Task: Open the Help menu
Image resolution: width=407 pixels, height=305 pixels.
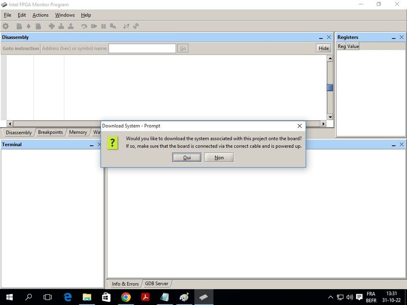Action: click(86, 15)
